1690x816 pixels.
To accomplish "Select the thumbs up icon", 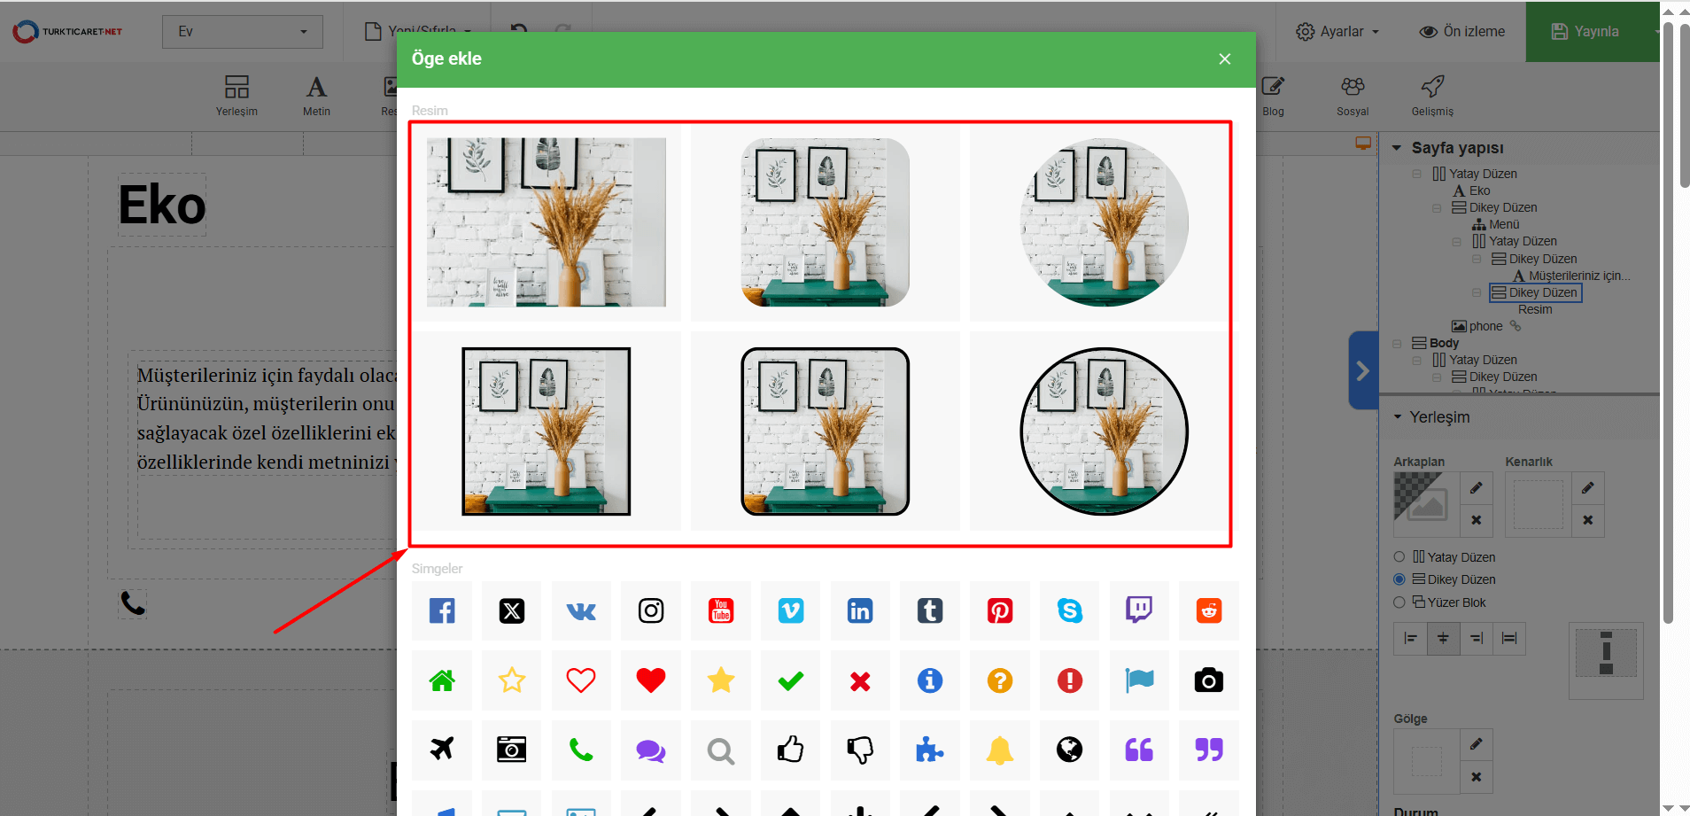I will point(790,750).
